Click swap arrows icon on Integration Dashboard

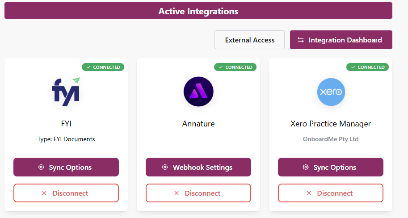click(x=301, y=40)
